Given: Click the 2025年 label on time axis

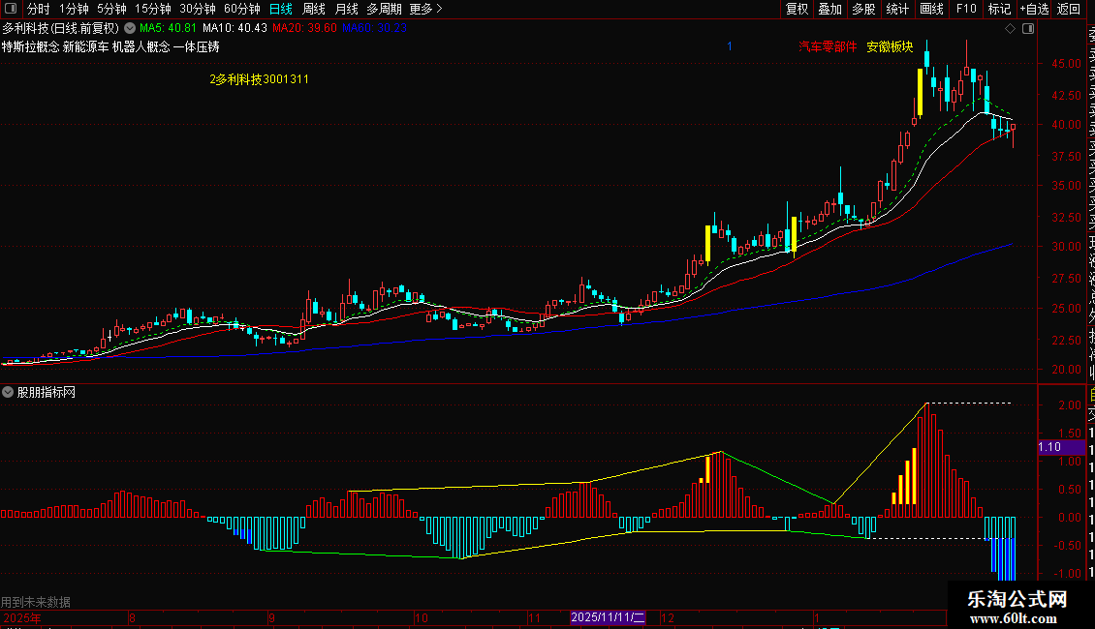Looking at the screenshot, I should point(22,618).
